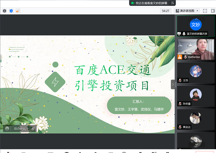Click Katherine's muted microphone icon
216x153 pixels.
185,57
